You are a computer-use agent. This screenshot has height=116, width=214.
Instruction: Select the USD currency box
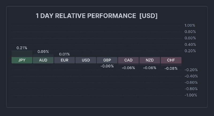pyautogui.click(x=86, y=60)
